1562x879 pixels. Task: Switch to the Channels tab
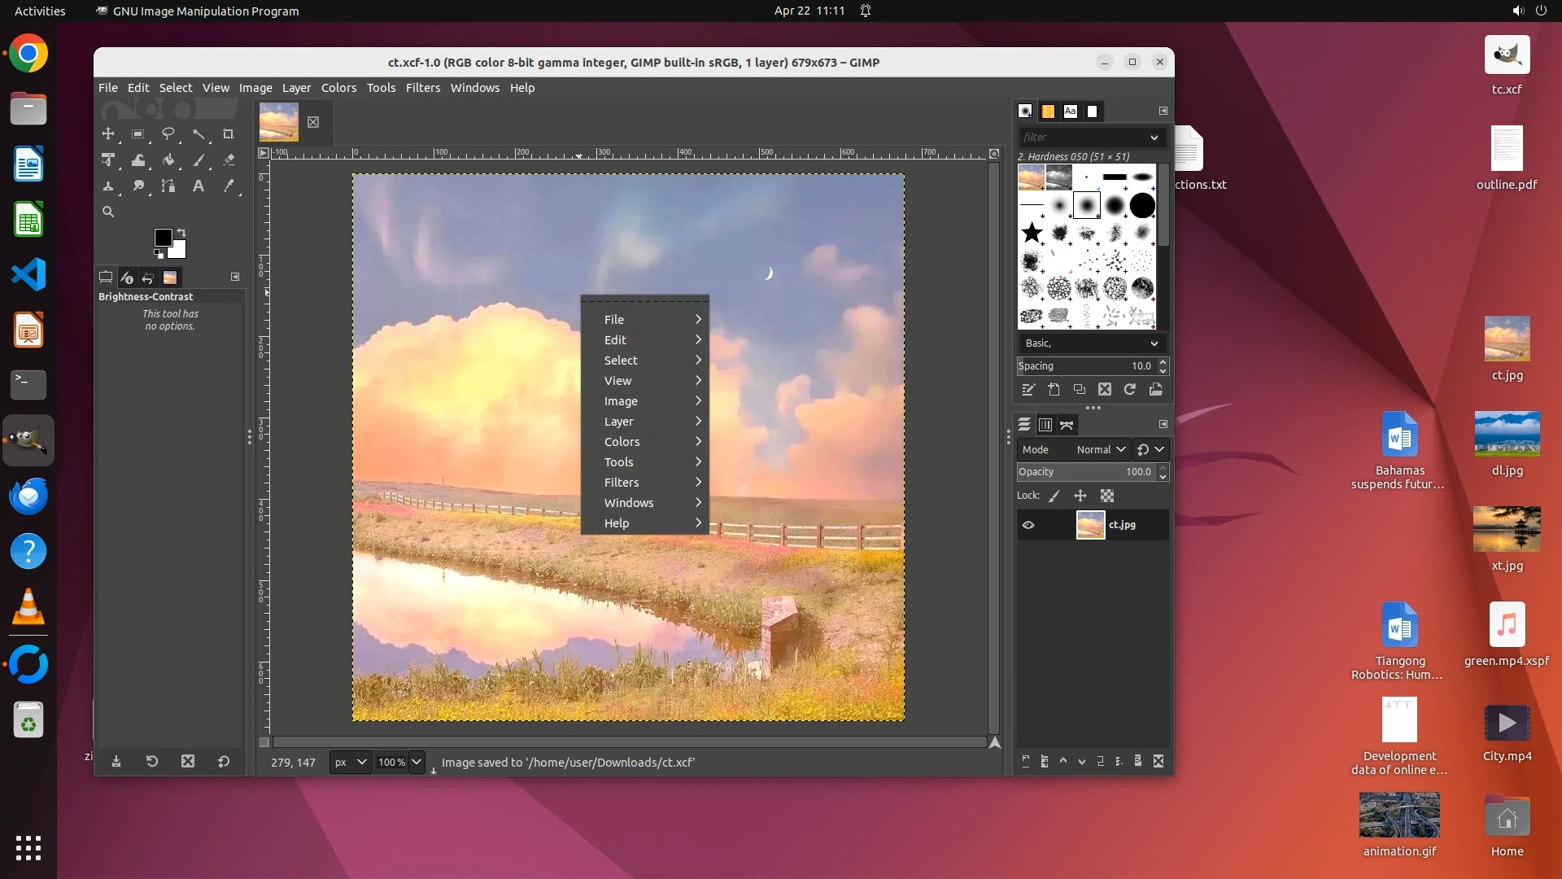click(1045, 425)
